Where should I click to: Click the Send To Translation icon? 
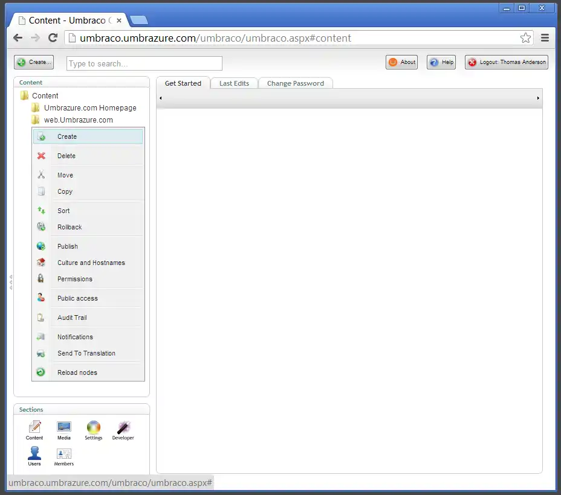(41, 354)
